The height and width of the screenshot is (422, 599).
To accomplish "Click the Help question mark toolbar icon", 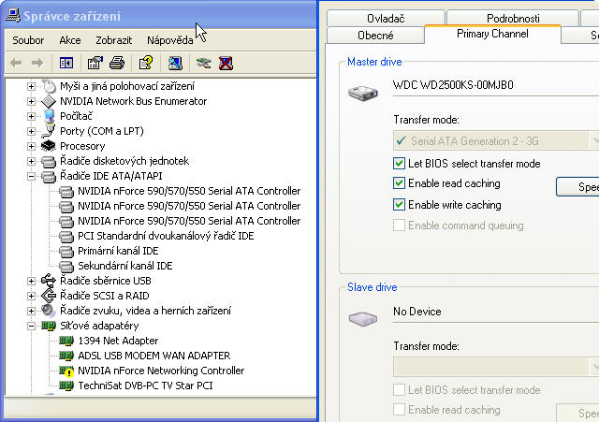I will click(145, 64).
